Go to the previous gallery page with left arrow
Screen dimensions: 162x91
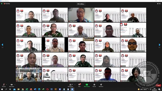(2, 45)
